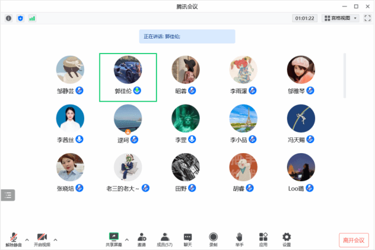Open the 设置 settings gear
The height and width of the screenshot is (250, 375).
tap(287, 239)
